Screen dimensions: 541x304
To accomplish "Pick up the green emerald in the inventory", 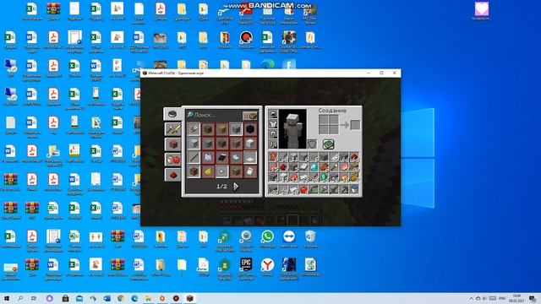I will click(324, 177).
